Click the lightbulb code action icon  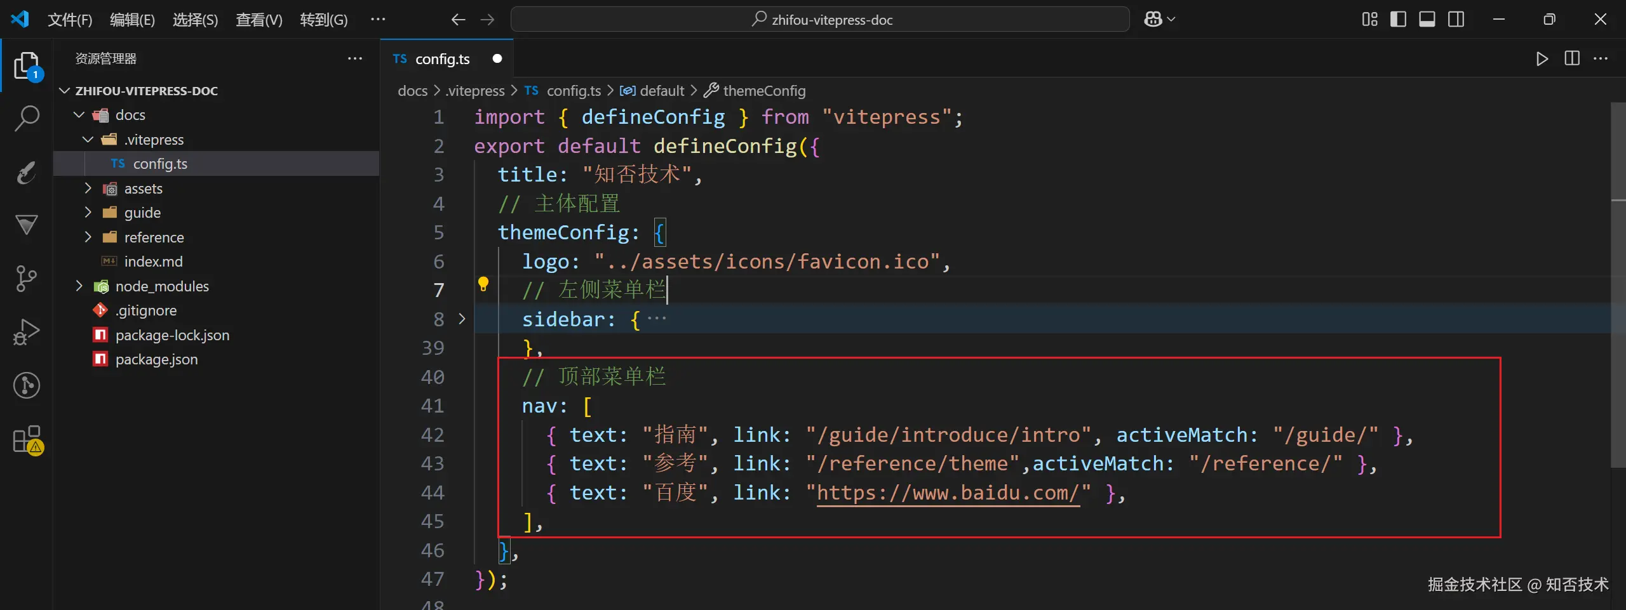(x=483, y=284)
